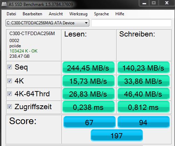Maximize the AS SSD Benchmark window
The height and width of the screenshot is (146, 175).
click(x=154, y=3)
